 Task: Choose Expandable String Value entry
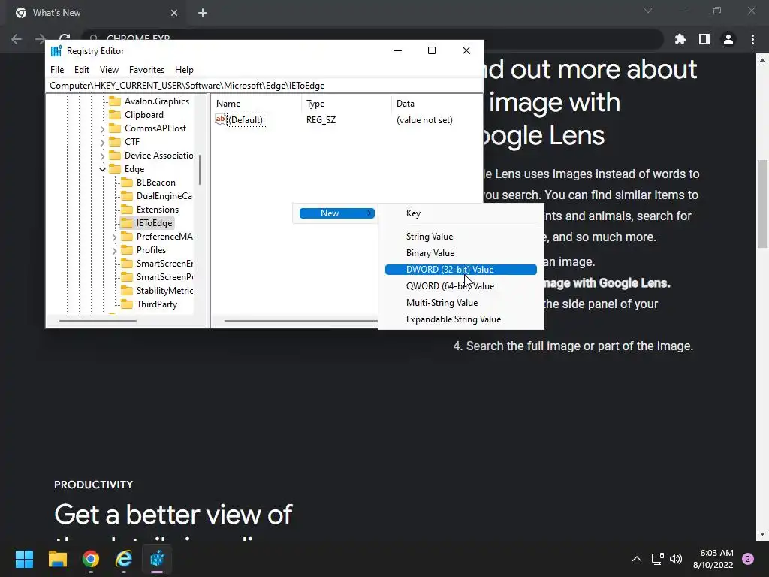tap(461, 319)
